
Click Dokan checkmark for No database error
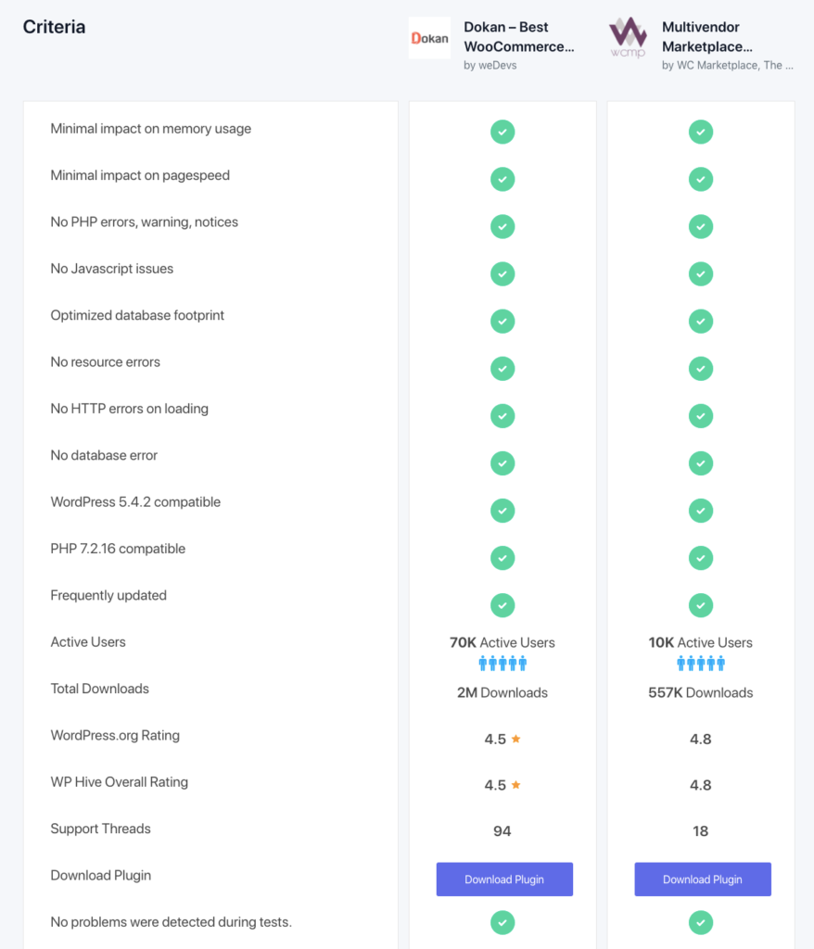coord(502,463)
